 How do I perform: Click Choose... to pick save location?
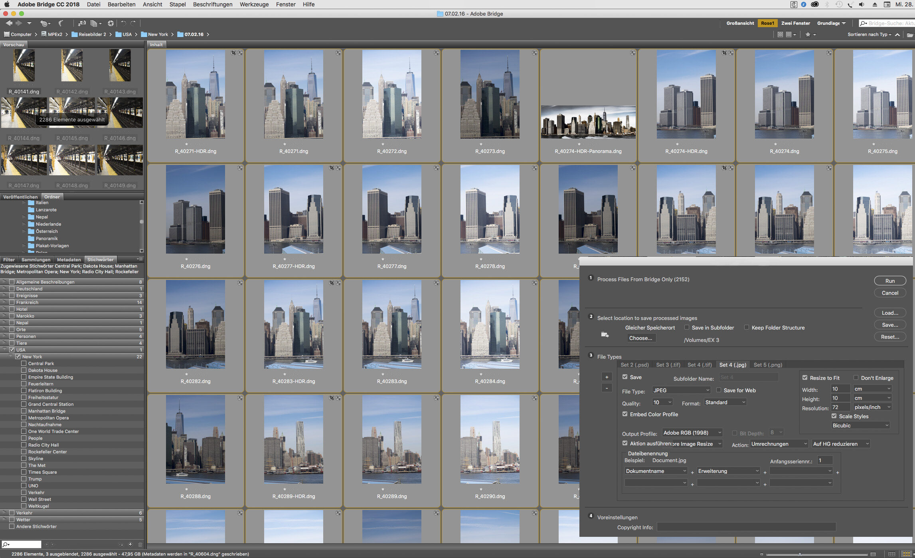tap(640, 338)
